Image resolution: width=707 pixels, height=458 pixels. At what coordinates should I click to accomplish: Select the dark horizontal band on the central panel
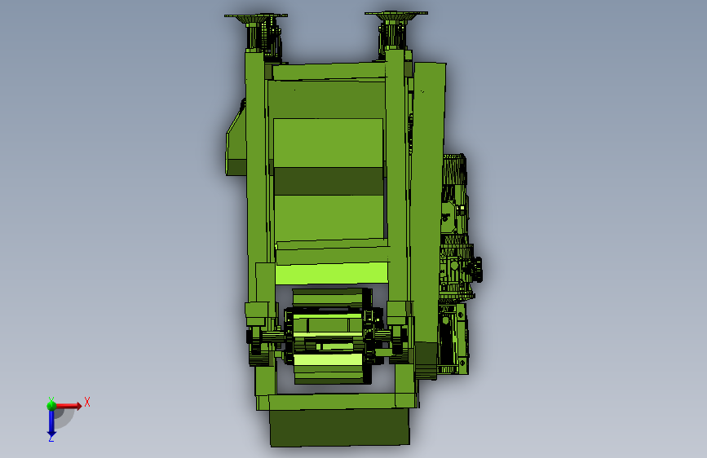329,181
